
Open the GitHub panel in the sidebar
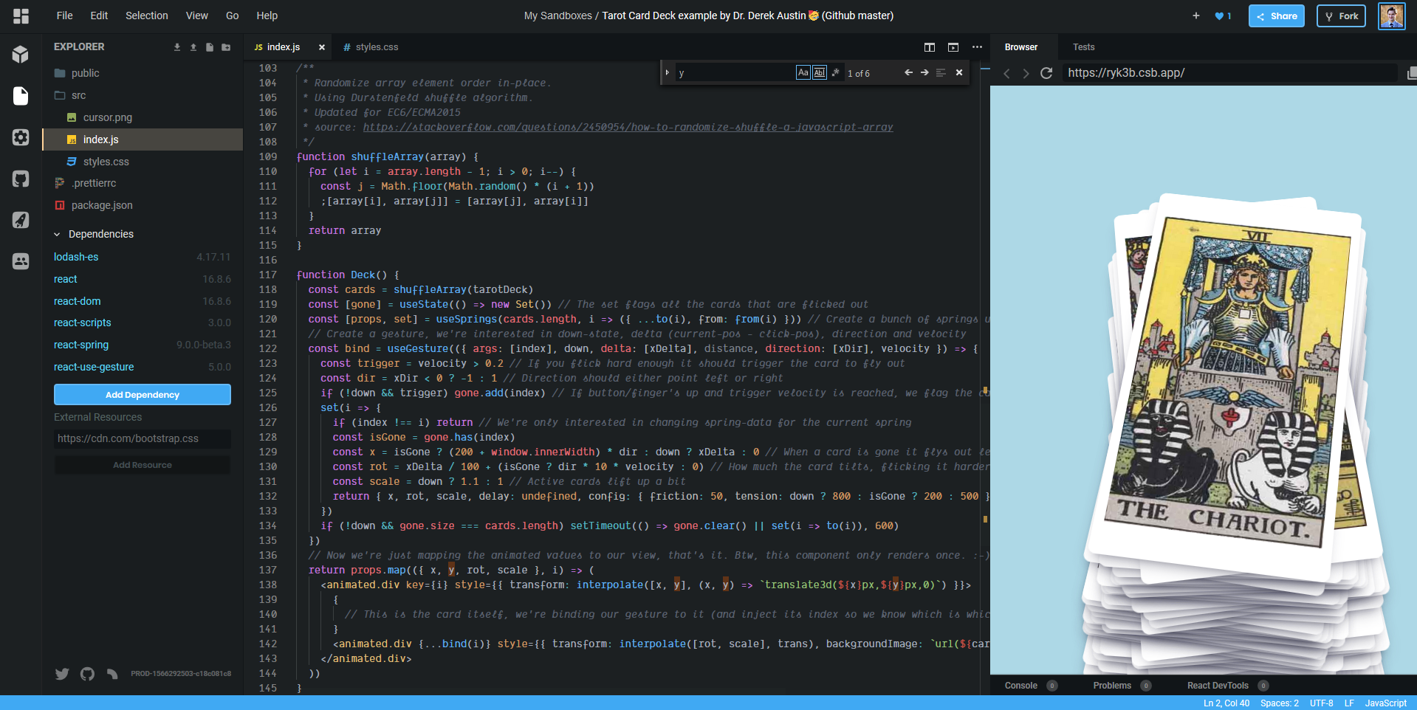(21, 179)
